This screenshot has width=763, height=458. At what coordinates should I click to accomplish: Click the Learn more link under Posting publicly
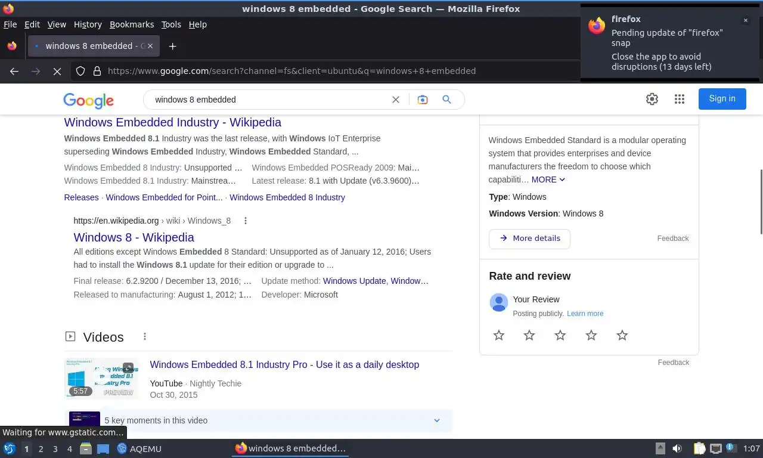coord(585,314)
